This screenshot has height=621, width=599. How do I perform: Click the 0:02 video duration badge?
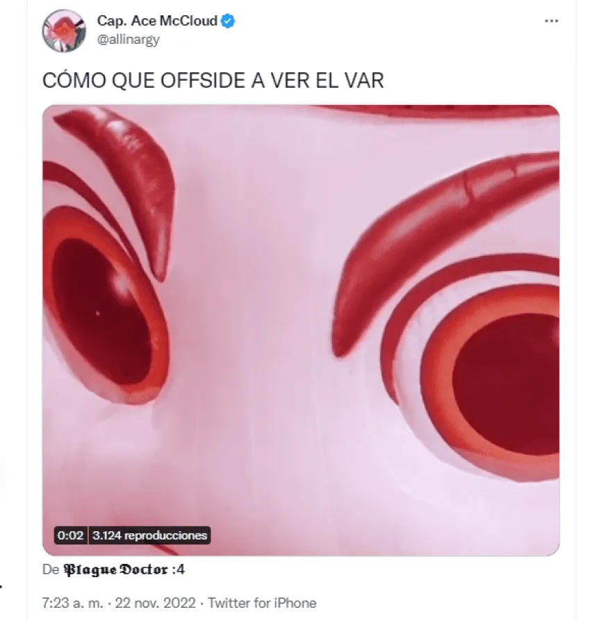70,535
